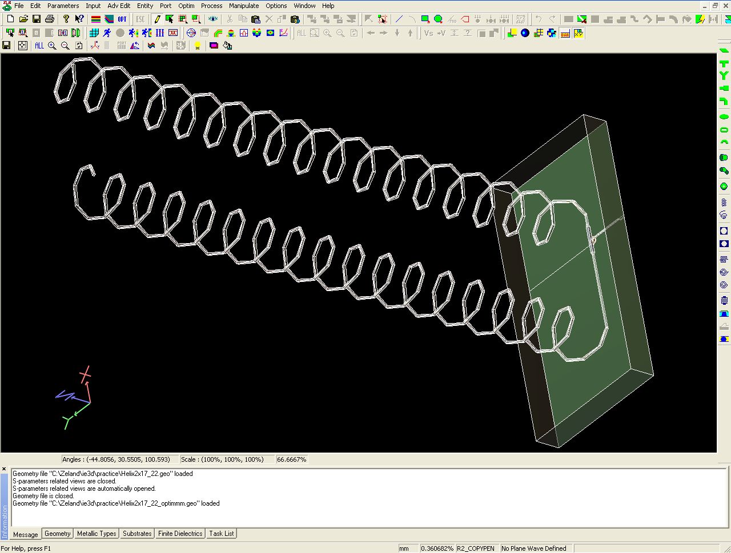Close the information panel with X
731x553 pixels.
point(4,469)
